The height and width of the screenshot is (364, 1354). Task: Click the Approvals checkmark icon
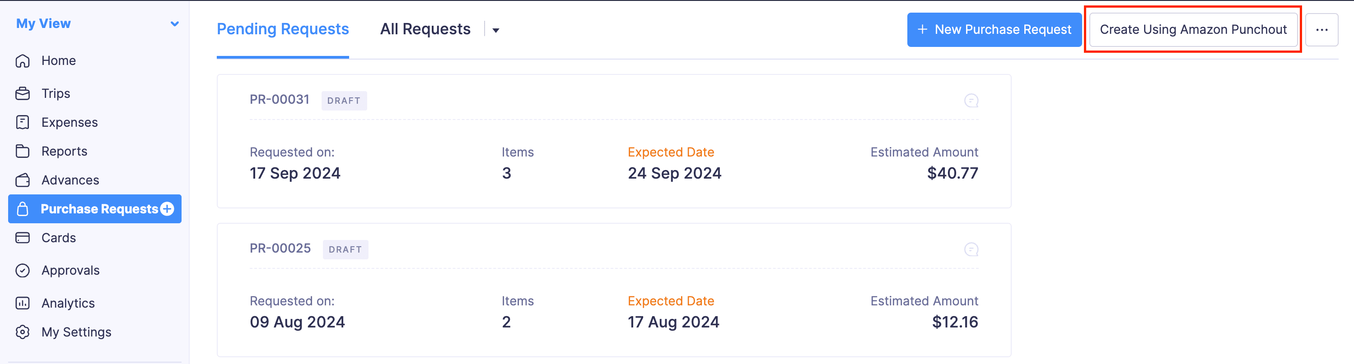coord(23,270)
